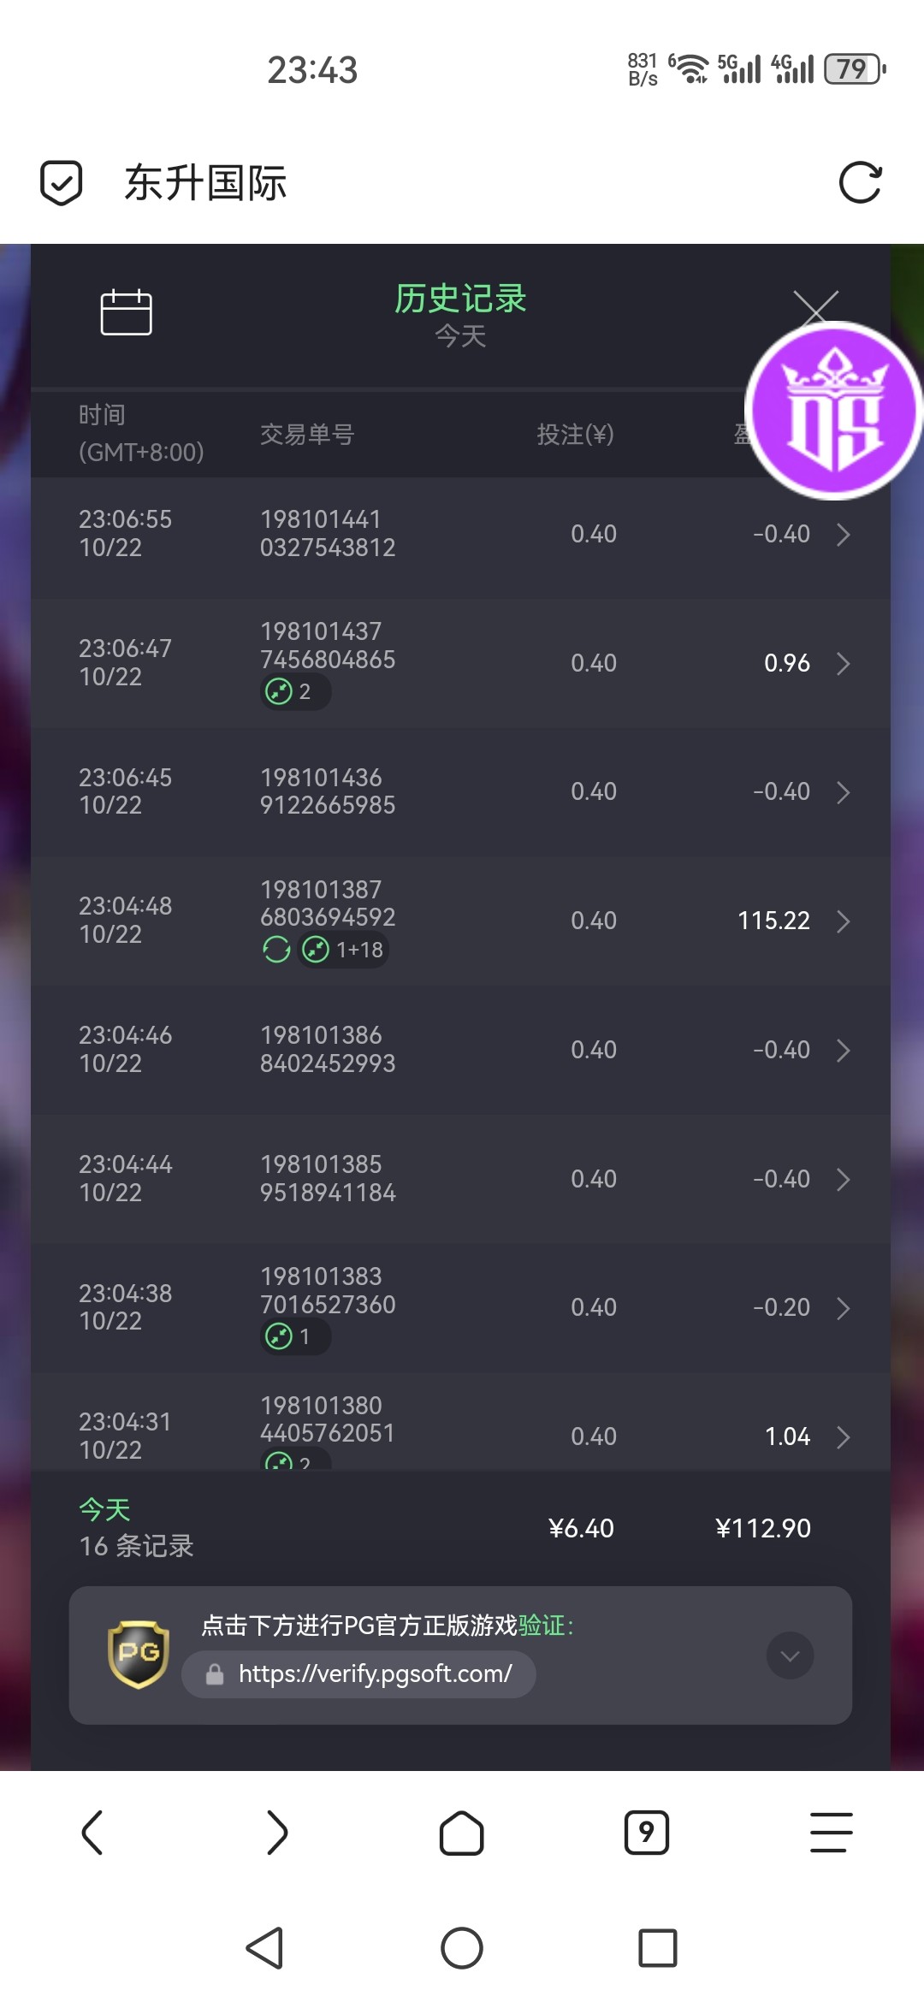Viewport: 924px width, 2002px height.
Task: Open the calendar date picker icon
Action: tap(126, 312)
